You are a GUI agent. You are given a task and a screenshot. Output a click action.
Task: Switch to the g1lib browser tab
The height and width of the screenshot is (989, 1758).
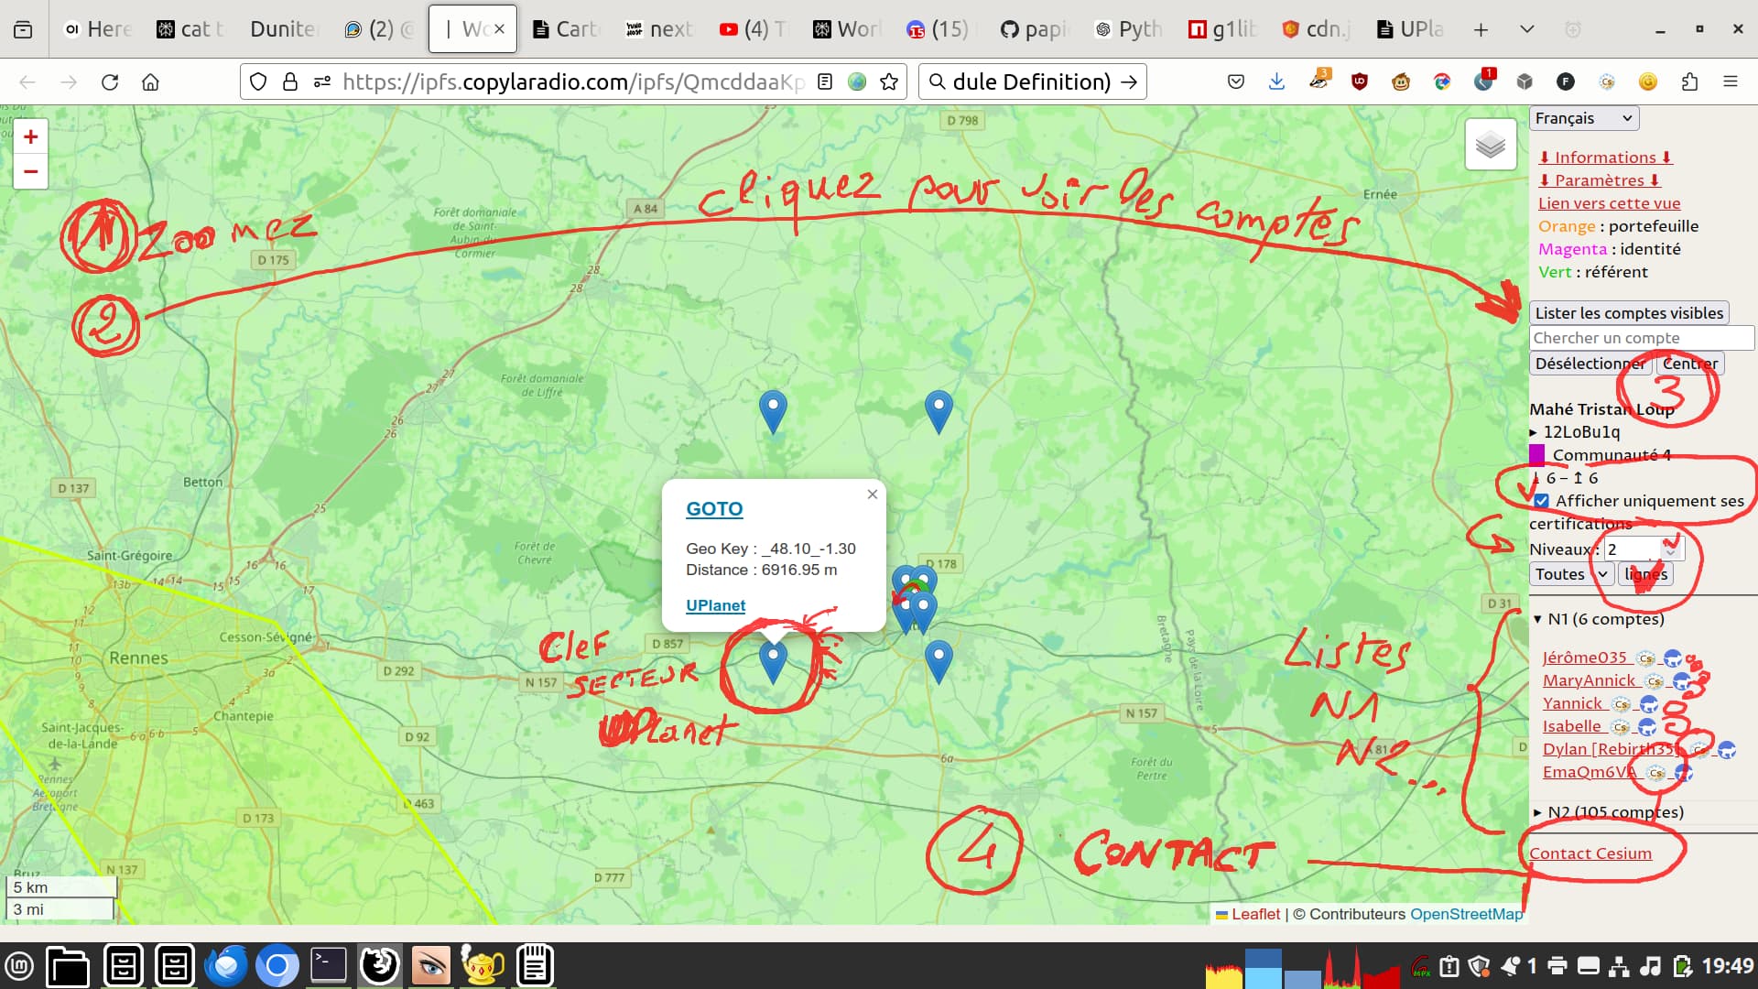pyautogui.click(x=1221, y=29)
